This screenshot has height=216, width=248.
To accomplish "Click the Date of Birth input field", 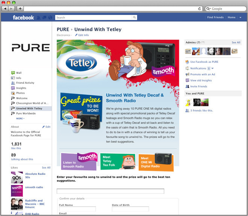I will [x=130, y=209].
